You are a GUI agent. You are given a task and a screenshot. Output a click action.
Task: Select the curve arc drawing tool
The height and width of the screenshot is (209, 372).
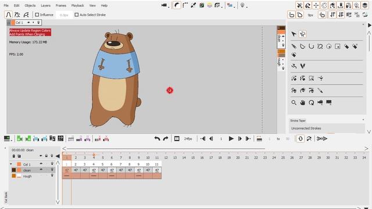click(312, 46)
